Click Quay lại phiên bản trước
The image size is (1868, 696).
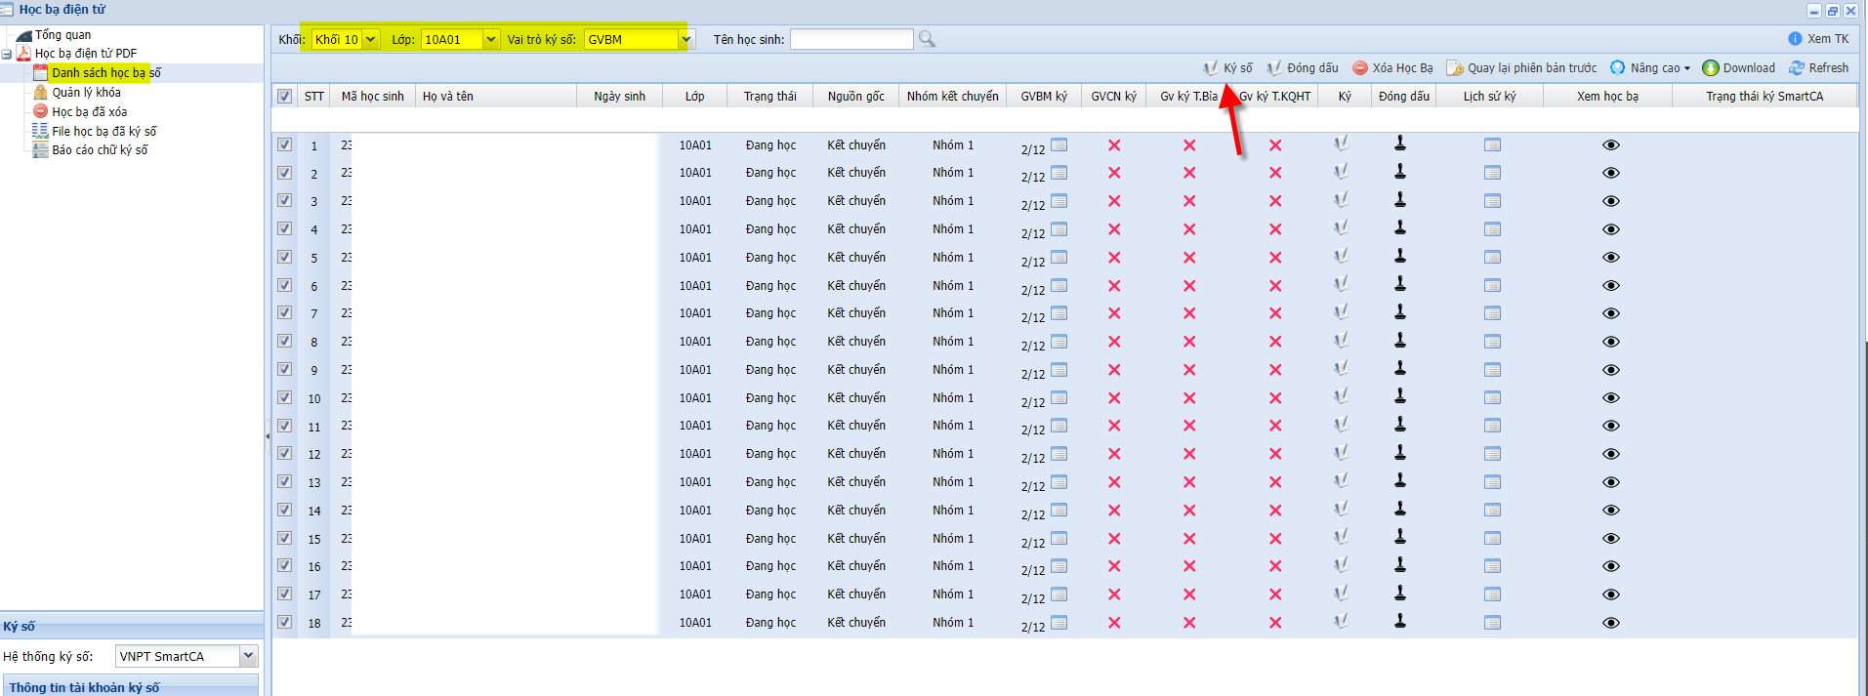point(1521,68)
